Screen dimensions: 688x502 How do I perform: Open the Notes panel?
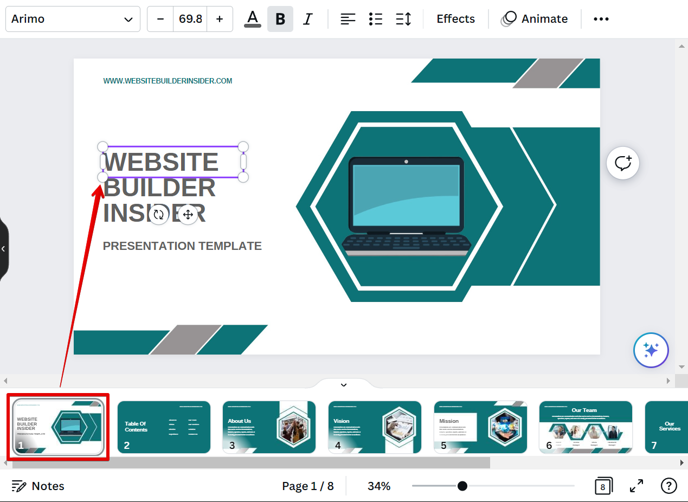[x=38, y=486]
